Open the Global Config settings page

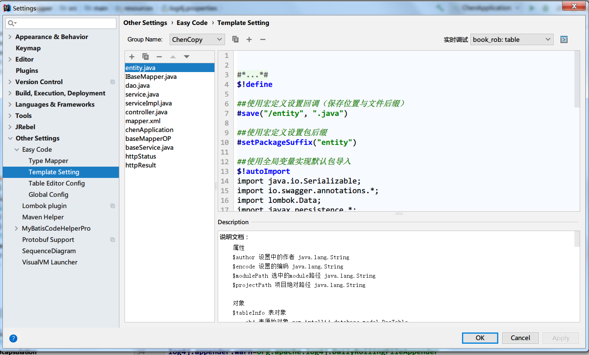click(x=48, y=194)
